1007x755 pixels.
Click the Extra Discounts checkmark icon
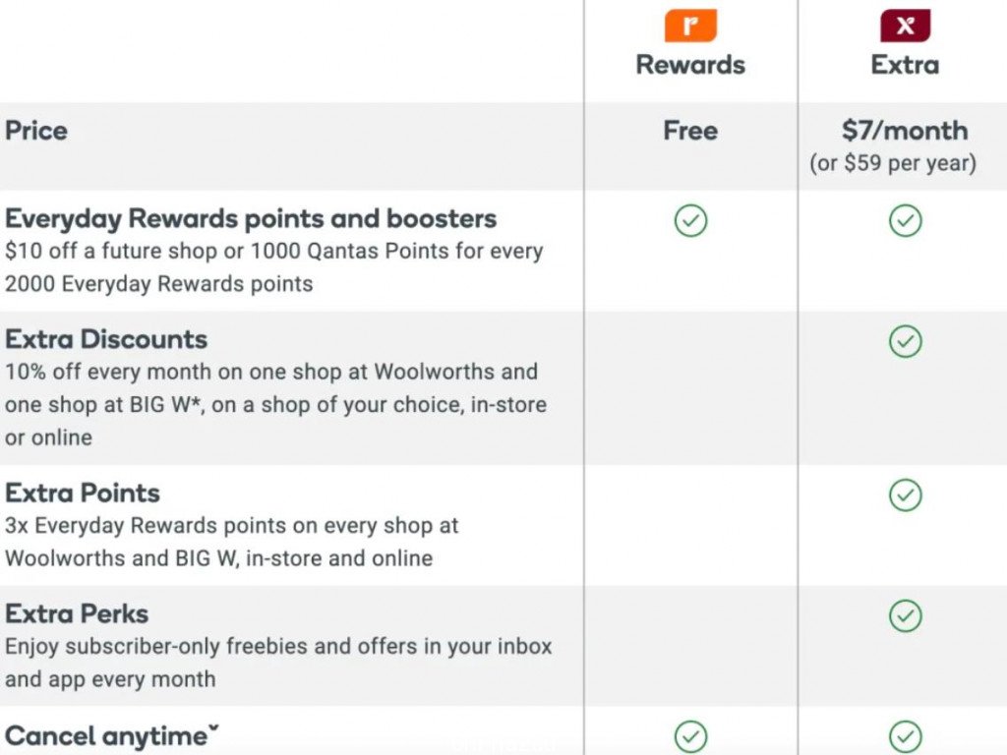pos(906,341)
